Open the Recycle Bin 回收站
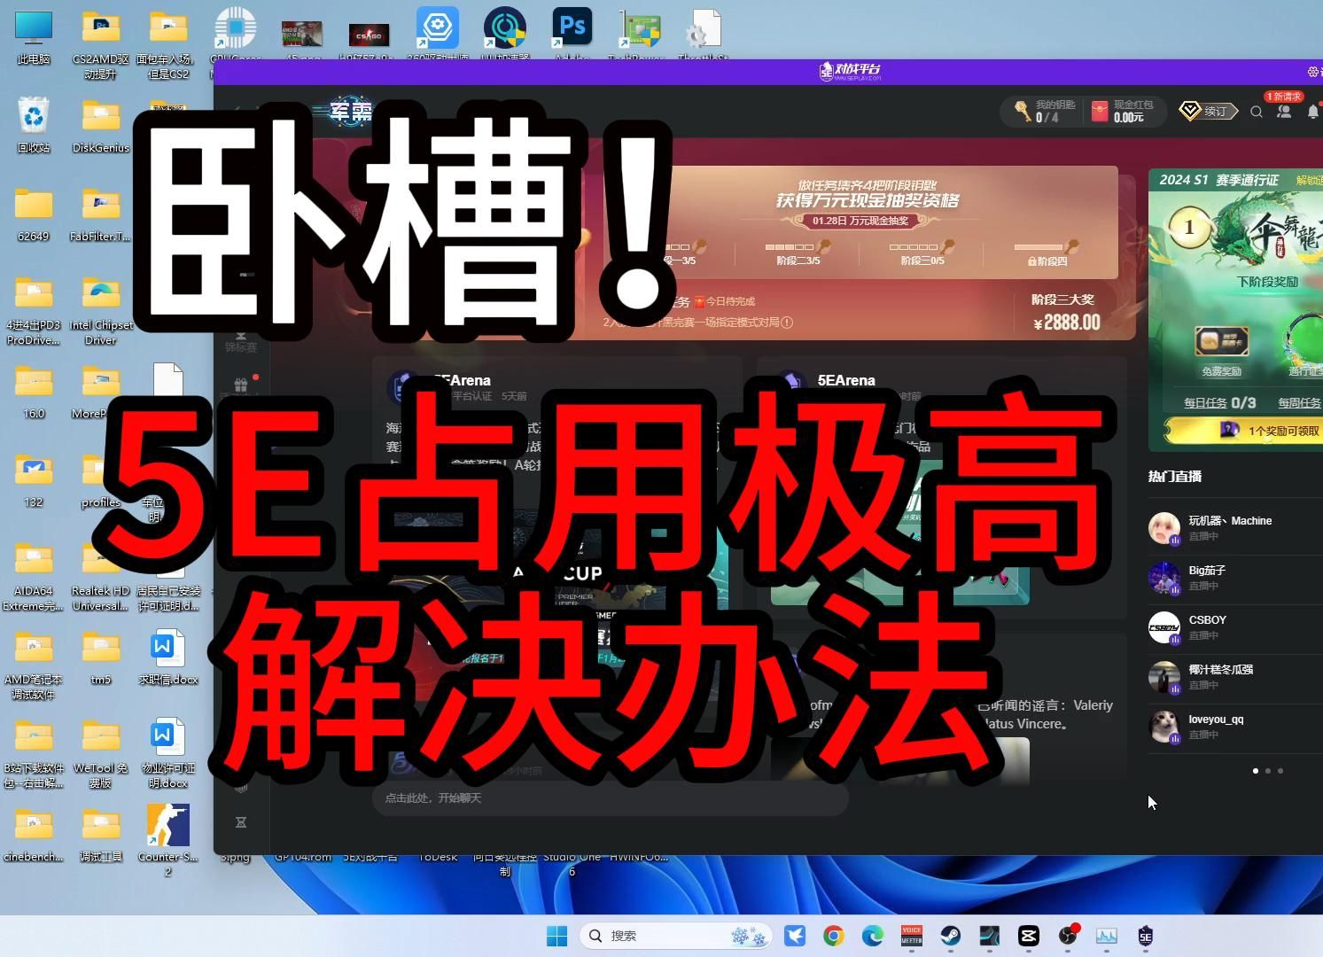This screenshot has width=1323, height=957. pos(34,125)
